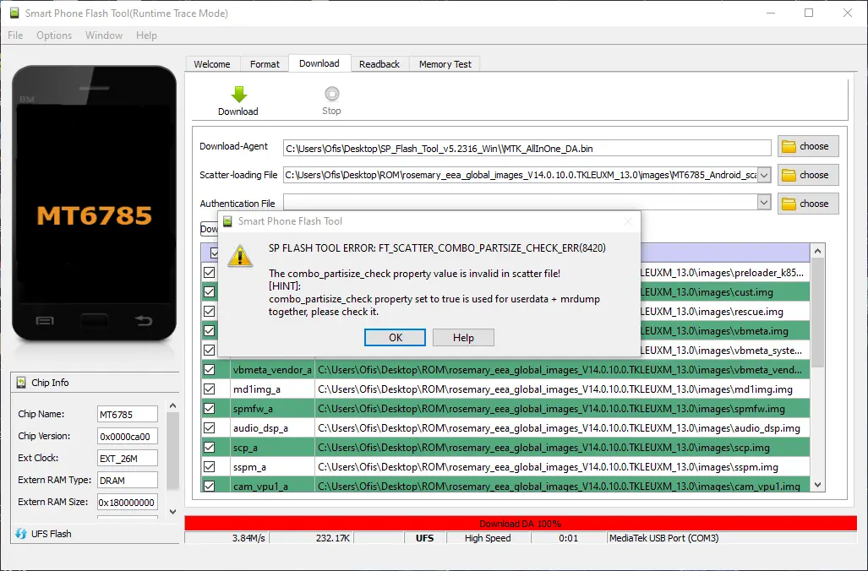Select the sspm.img location cell
Screen dimensions: 868x571
(562, 466)
